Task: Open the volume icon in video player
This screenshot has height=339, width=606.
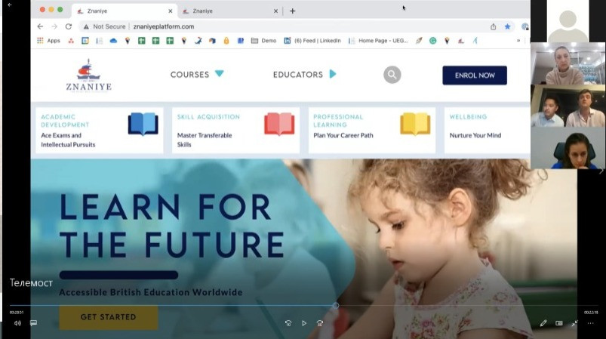Action: pos(17,323)
